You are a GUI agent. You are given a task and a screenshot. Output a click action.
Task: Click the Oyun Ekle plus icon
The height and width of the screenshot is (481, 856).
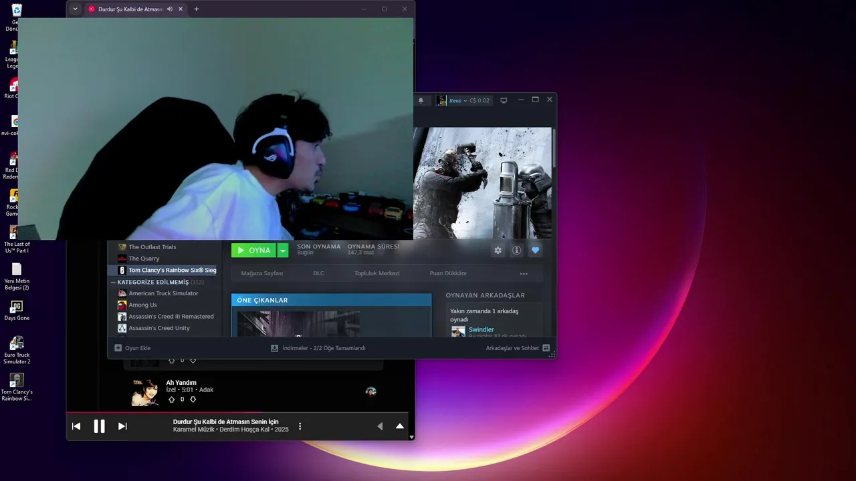click(x=118, y=348)
